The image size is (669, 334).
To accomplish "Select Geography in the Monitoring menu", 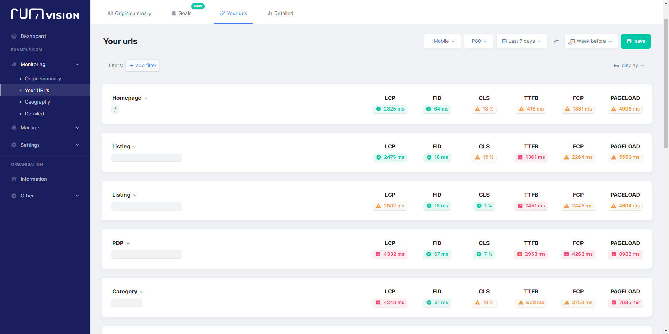I will click(37, 102).
